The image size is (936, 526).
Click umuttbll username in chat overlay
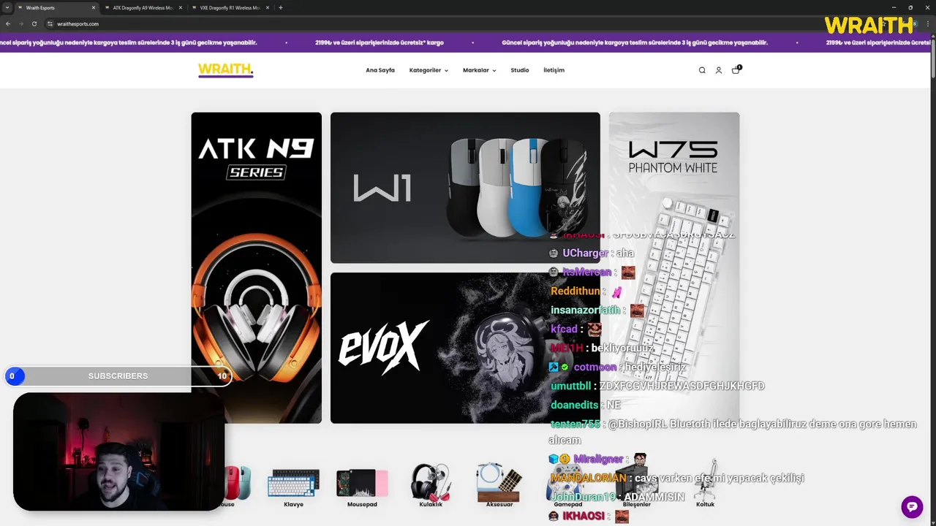tap(570, 386)
